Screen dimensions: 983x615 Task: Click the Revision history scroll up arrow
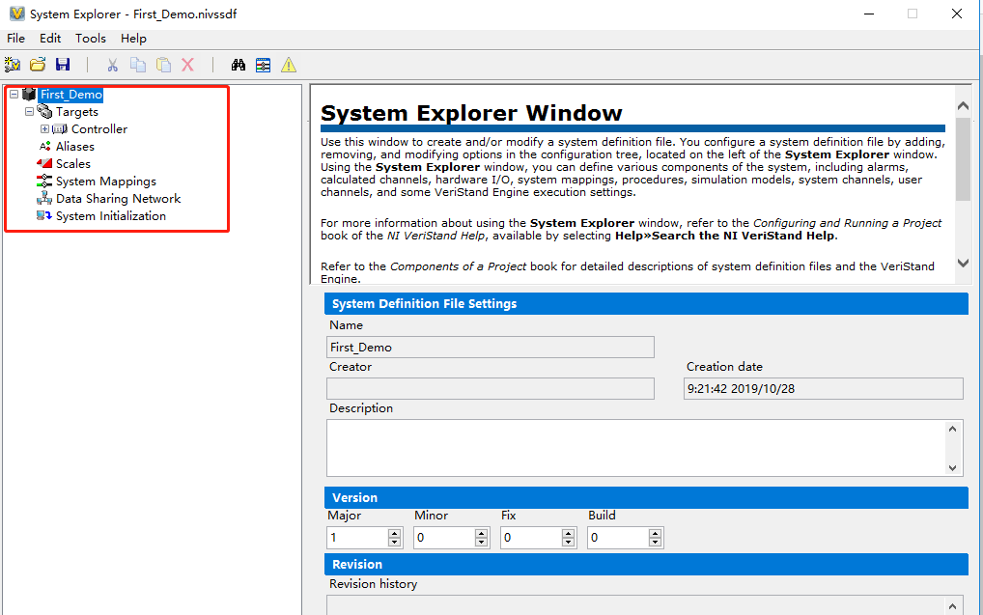(953, 606)
